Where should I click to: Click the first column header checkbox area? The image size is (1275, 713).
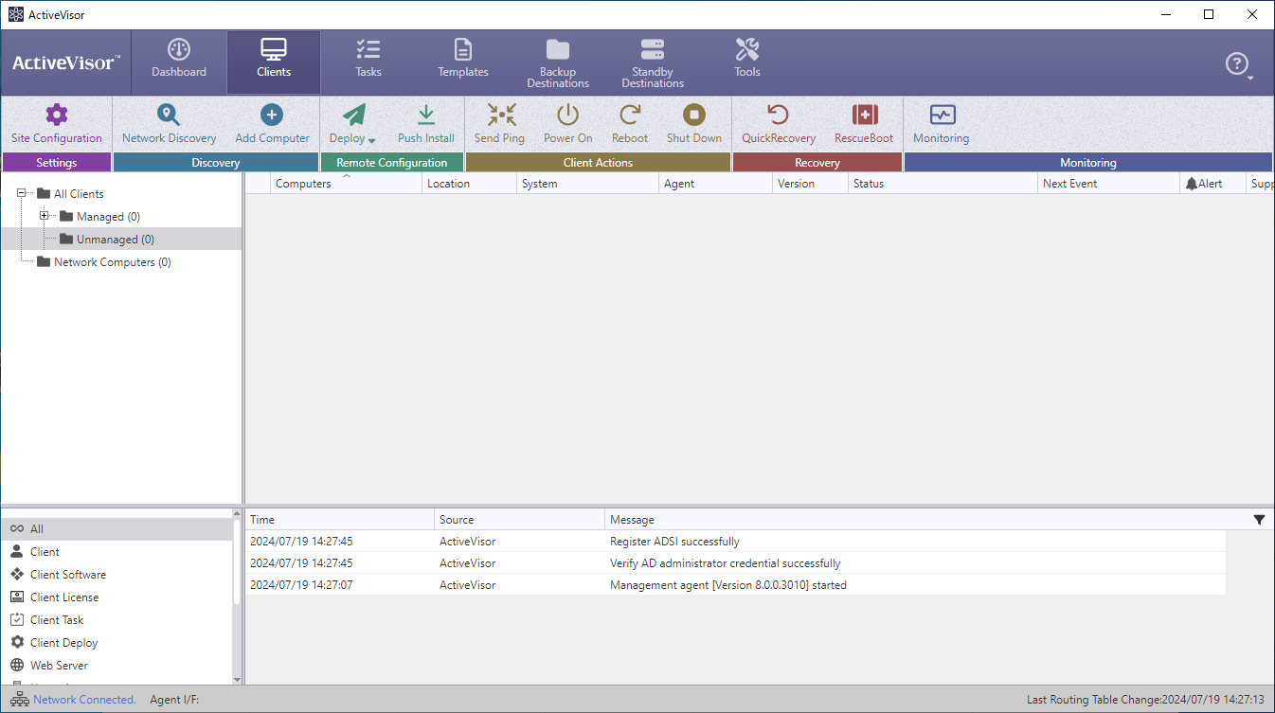(259, 184)
